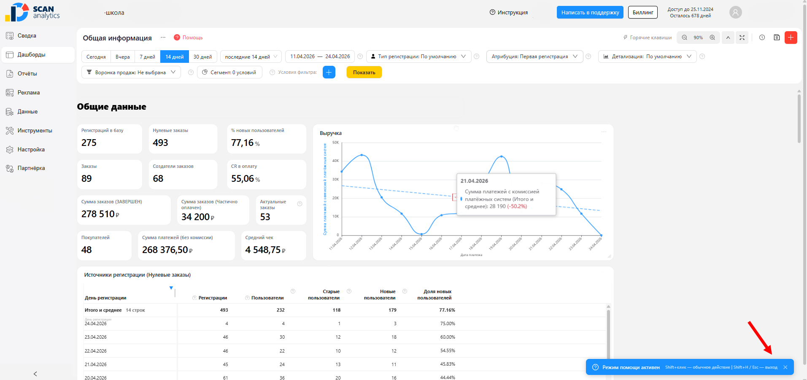Open the Инструкция link
The image size is (807, 380).
pyautogui.click(x=509, y=12)
